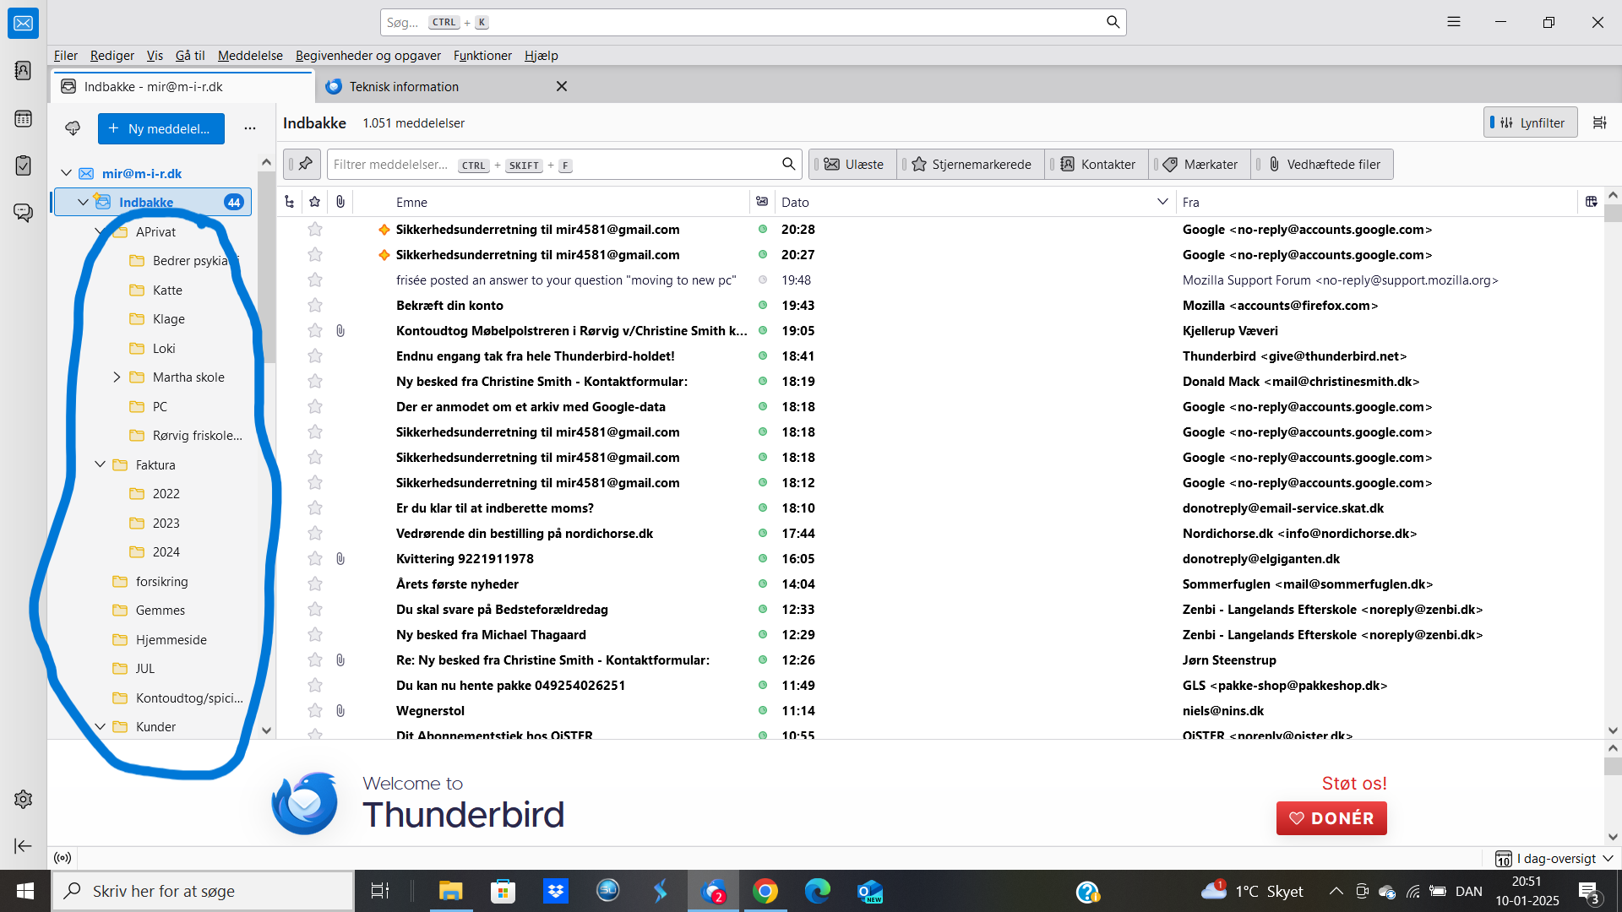1622x912 pixels.
Task: Toggle the Vedhæftede filer filter
Action: click(x=1322, y=164)
